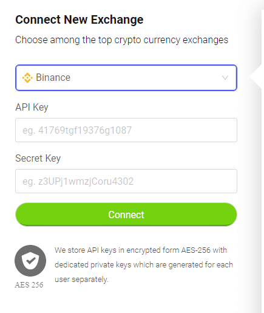The height and width of the screenshot is (313, 264).
Task: Click the checkmark inside the shield
Action: [x=31, y=261]
